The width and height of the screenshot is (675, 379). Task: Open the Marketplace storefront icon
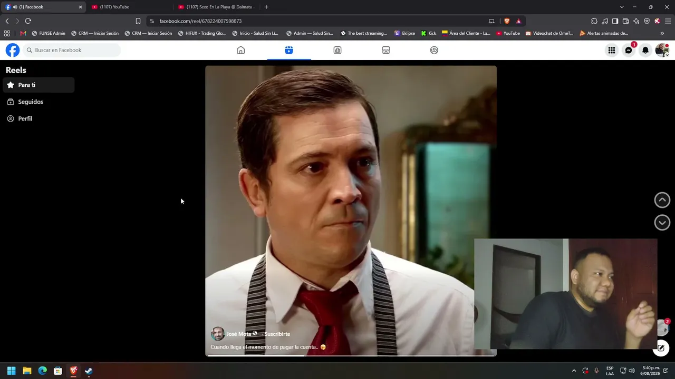click(386, 50)
